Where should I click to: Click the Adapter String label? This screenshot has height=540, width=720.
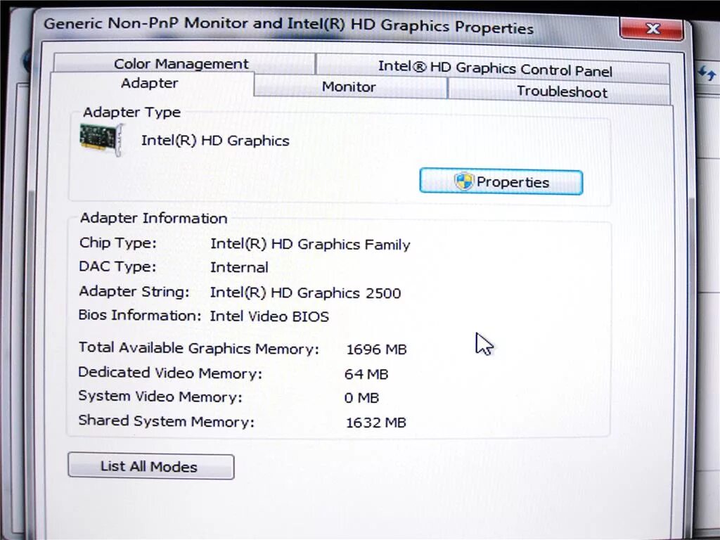(134, 292)
